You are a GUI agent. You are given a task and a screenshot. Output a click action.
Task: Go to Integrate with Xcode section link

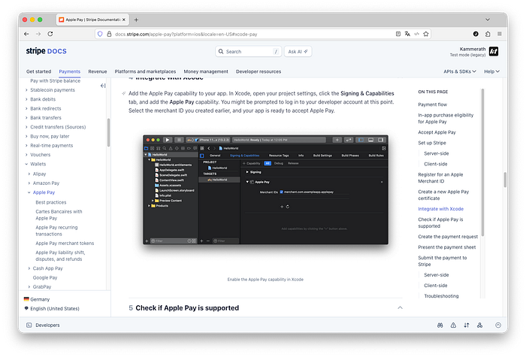tap(441, 209)
